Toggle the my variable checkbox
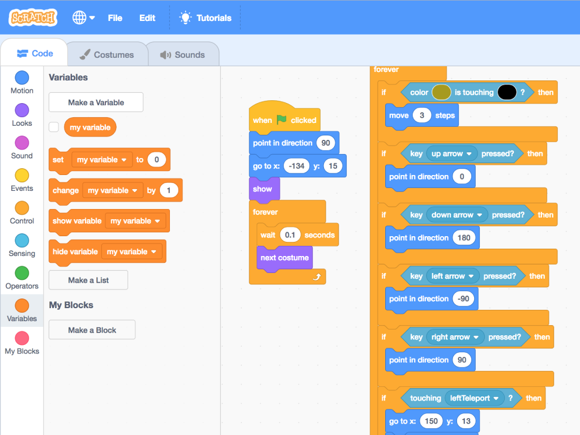The width and height of the screenshot is (580, 435). (x=54, y=127)
